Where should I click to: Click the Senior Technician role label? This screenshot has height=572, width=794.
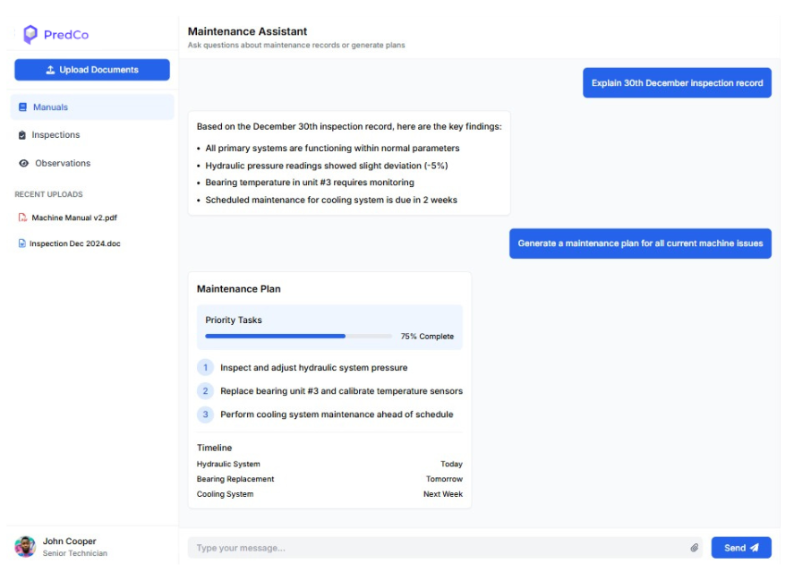pos(75,553)
